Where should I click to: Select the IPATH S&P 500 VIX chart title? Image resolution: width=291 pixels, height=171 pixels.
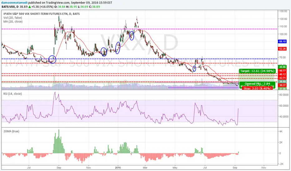click(x=42, y=14)
